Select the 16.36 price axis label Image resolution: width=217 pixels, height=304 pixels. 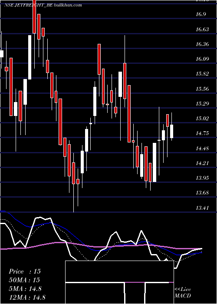coord(202,44)
